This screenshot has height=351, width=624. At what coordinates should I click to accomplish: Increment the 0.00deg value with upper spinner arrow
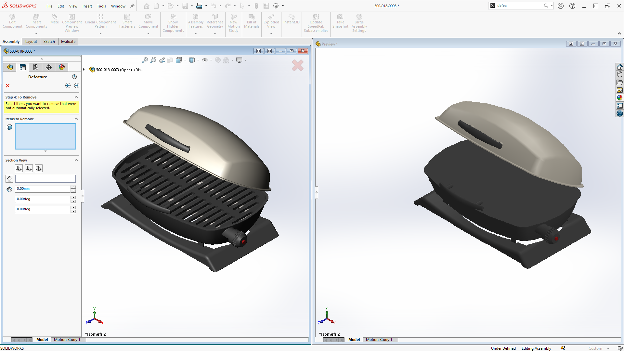(73, 197)
